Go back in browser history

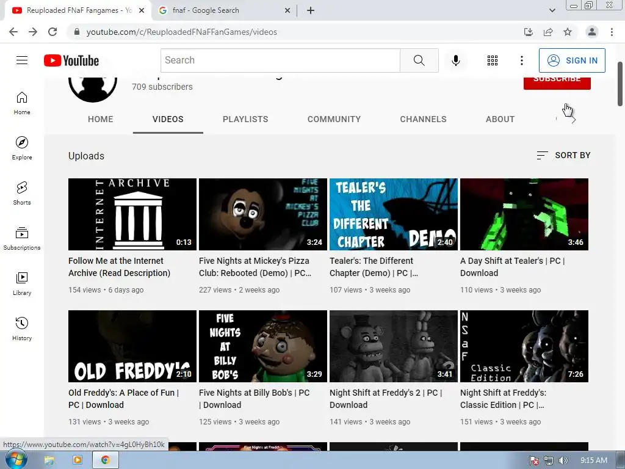[13, 32]
